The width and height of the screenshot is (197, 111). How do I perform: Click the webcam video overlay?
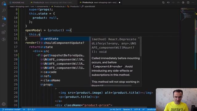pyautogui.click(x=176, y=99)
